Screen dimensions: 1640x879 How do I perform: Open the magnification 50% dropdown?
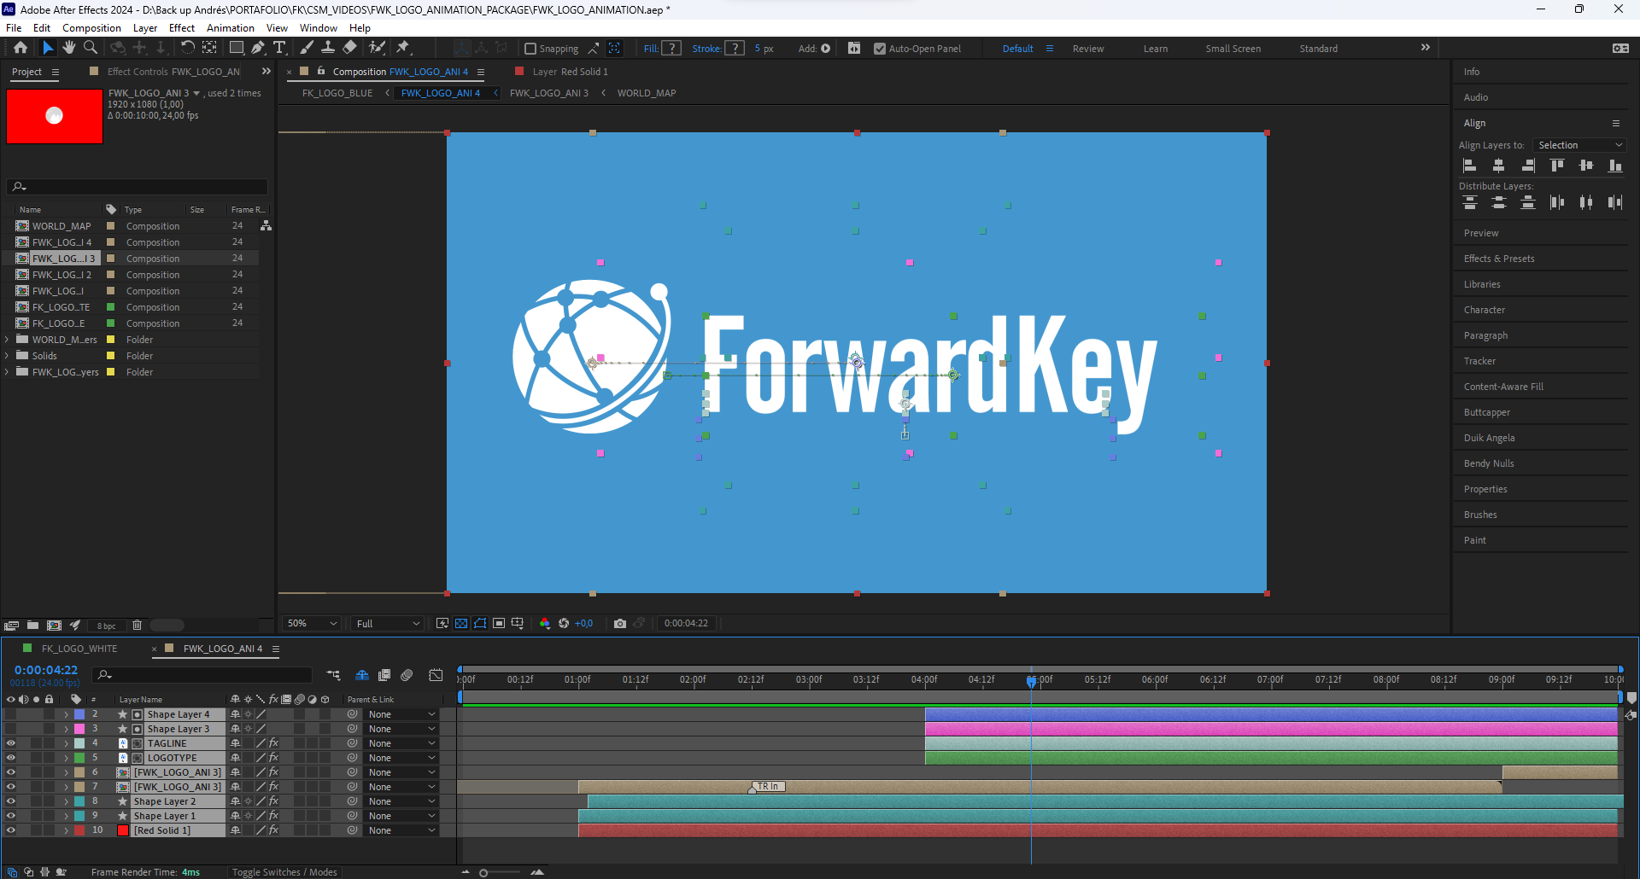[x=313, y=624]
